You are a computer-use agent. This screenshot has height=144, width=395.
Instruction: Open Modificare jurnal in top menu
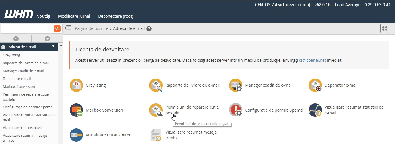[x=74, y=16]
